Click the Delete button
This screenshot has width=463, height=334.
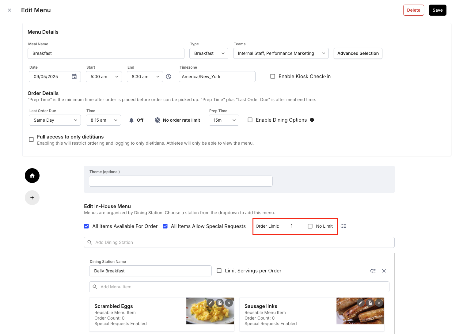pos(414,10)
